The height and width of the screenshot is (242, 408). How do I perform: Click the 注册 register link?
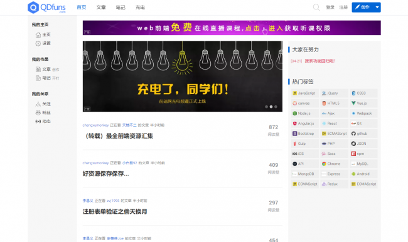click(x=343, y=8)
